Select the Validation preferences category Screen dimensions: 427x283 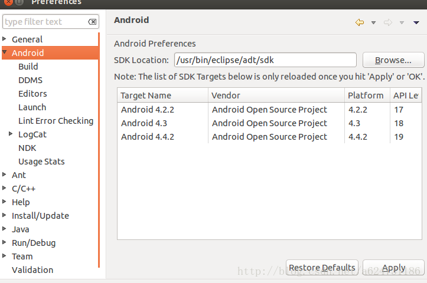tap(32, 270)
